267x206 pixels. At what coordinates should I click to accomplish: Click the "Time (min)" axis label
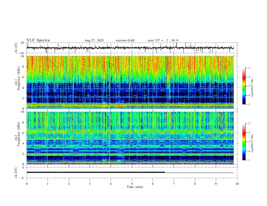point(135,187)
